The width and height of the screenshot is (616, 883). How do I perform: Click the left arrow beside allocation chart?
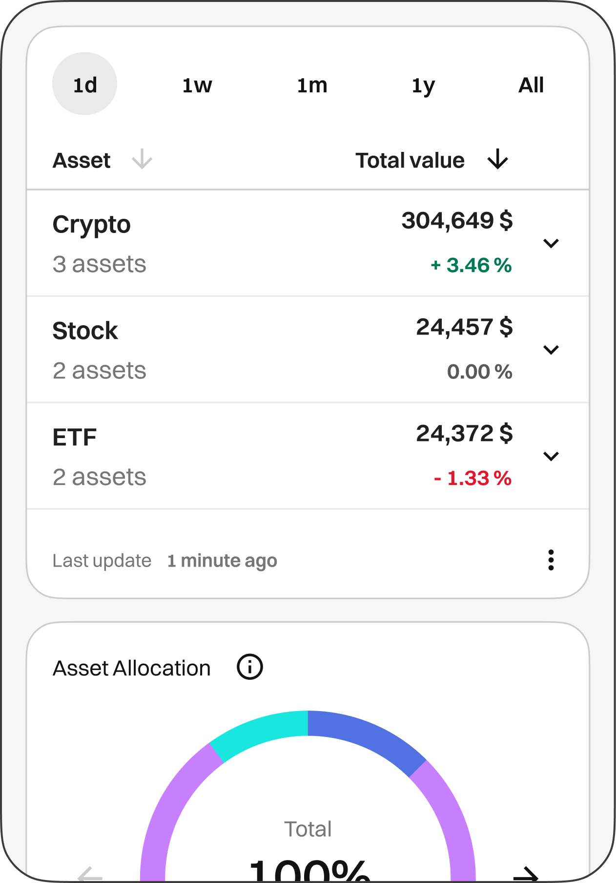pyautogui.click(x=90, y=874)
